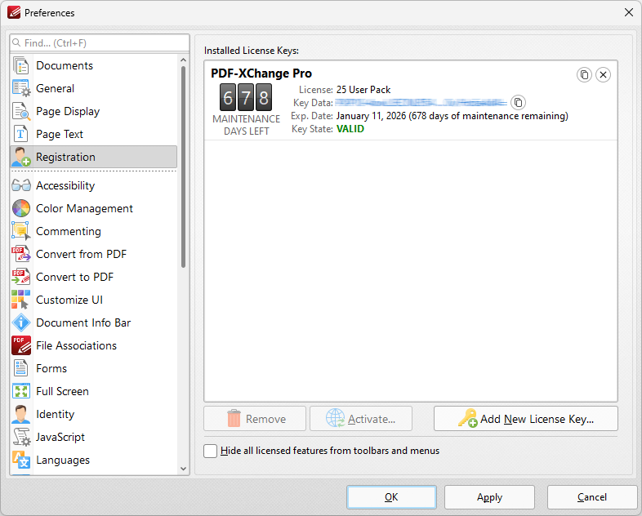The height and width of the screenshot is (516, 642).
Task: Click the Full Screen icon
Action: click(x=21, y=391)
